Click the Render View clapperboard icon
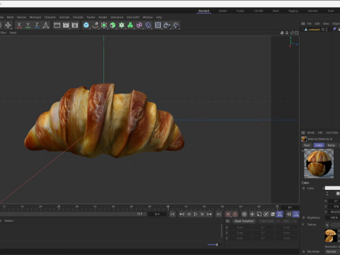 tap(57, 25)
